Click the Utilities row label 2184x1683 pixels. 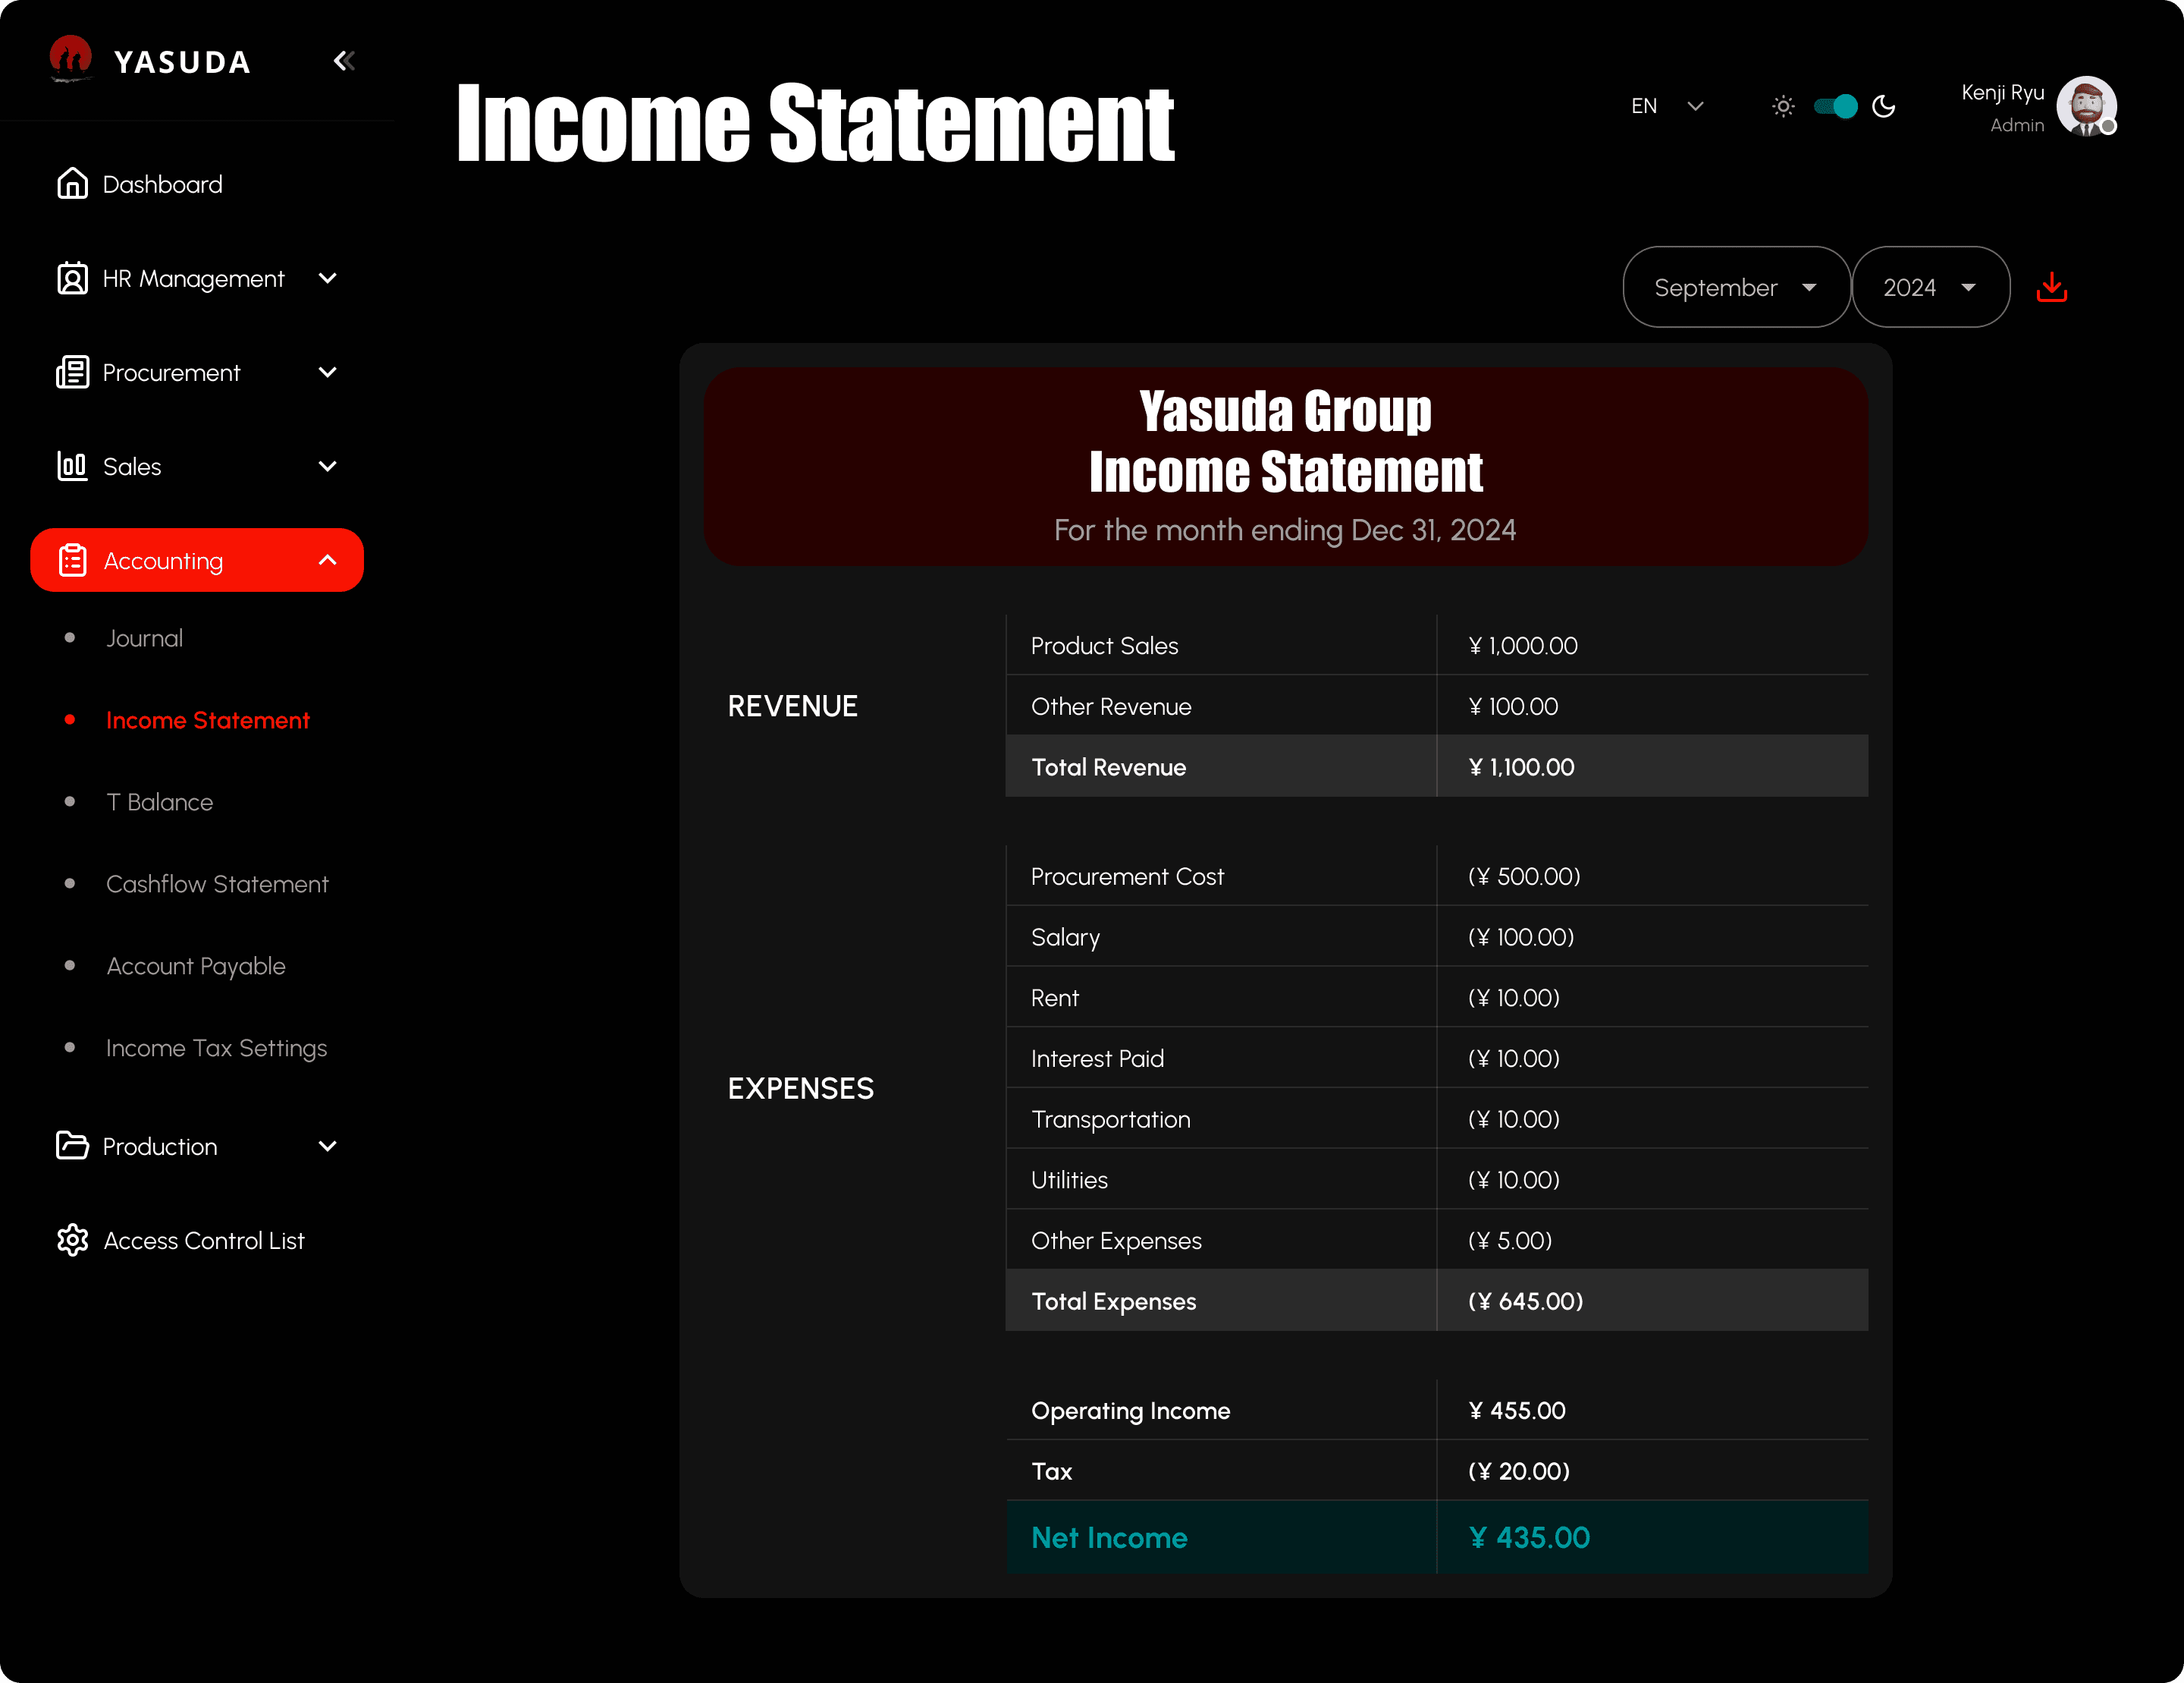1069,1181
